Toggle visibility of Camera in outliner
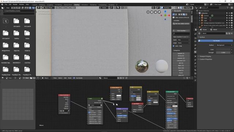Viewport: 234px width, 132px height. click(229, 15)
